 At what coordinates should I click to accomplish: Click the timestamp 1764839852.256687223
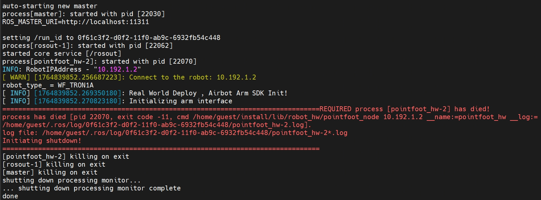point(78,77)
